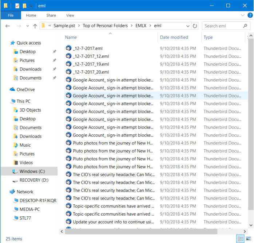Click the EMLX breadcrumb segment
Screen dimensions: 254x243
click(141, 26)
